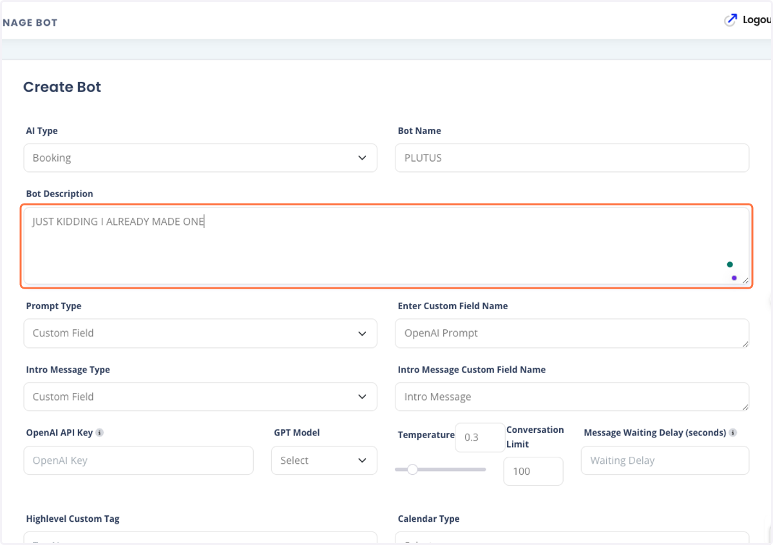This screenshot has height=545, width=773.
Task: Click the OpenAI Key input field
Action: coord(138,461)
